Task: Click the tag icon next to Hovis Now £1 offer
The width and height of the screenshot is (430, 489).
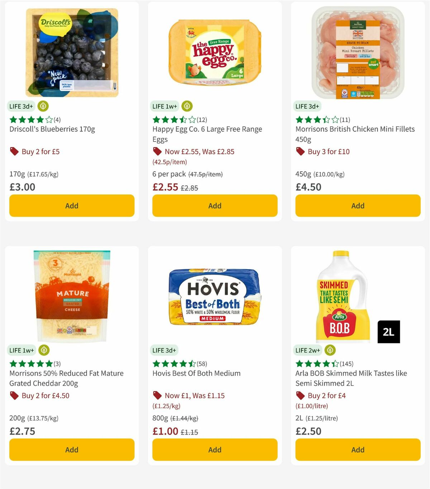Action: (x=157, y=396)
